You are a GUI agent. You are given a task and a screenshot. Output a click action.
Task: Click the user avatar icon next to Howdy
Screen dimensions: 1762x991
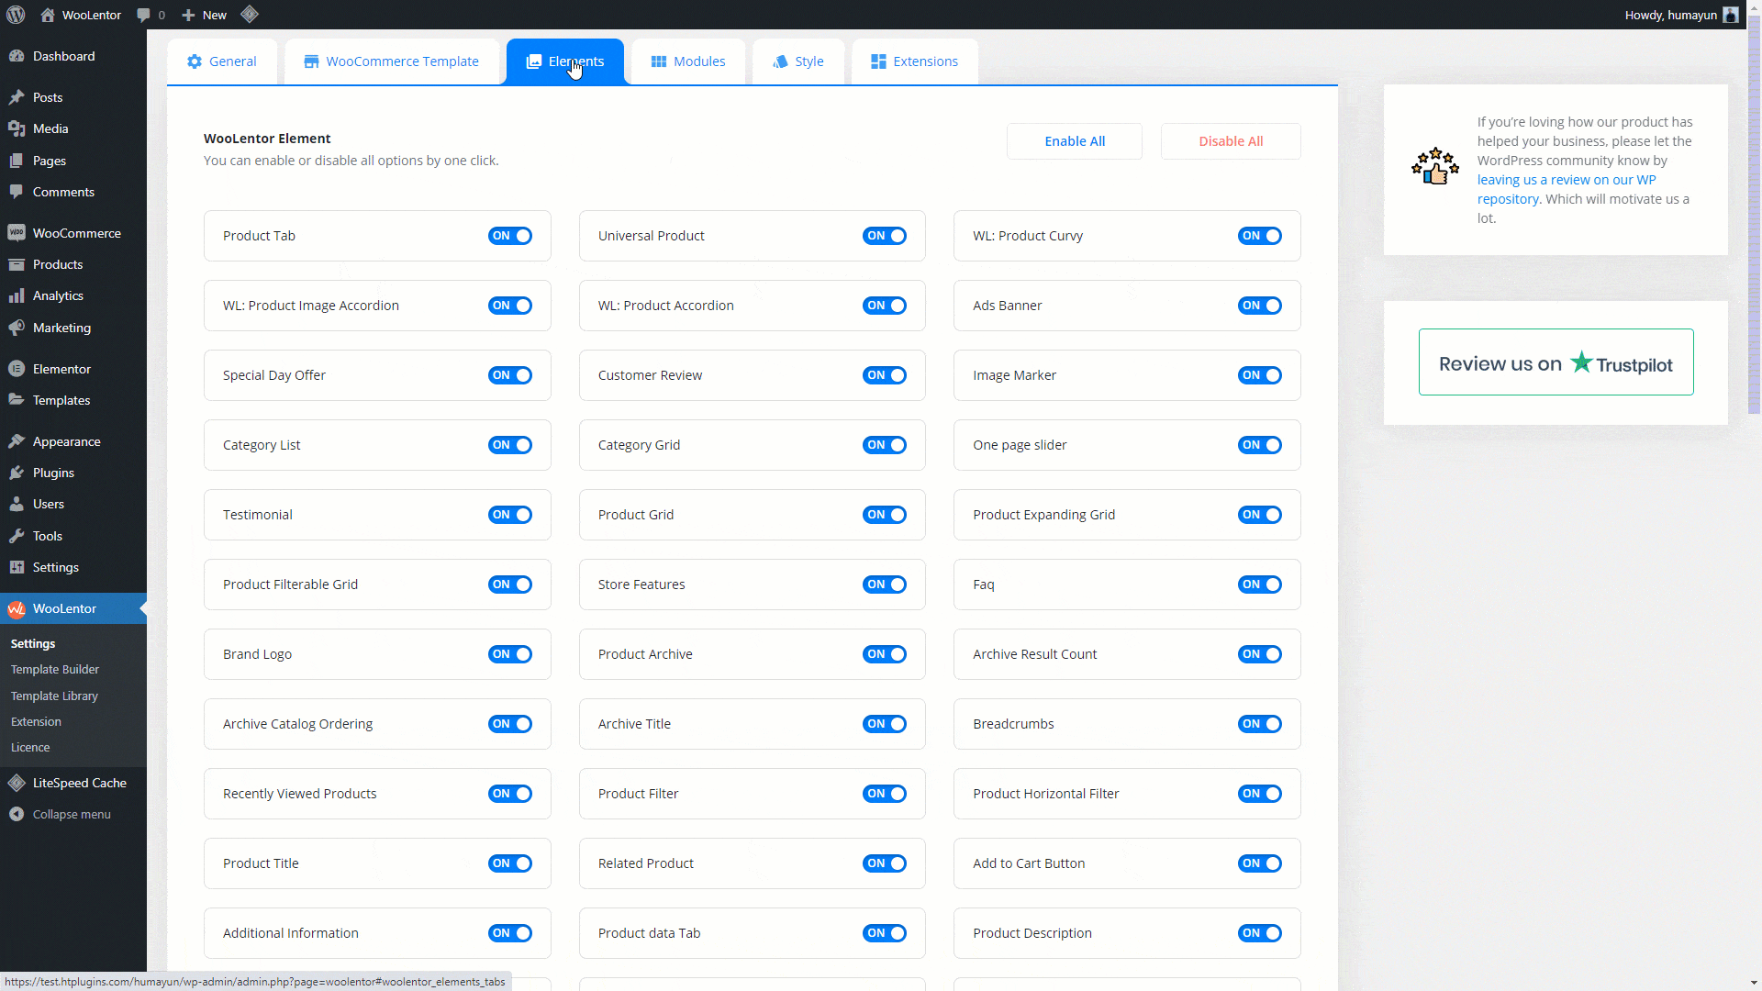1731,15
